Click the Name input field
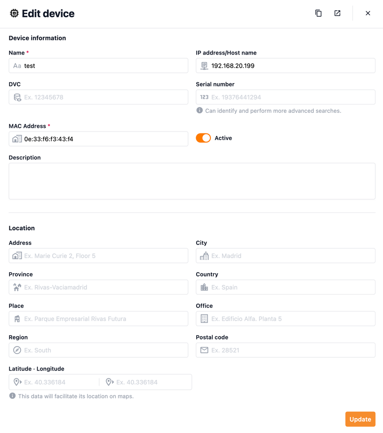The height and width of the screenshot is (433, 383). 104,66
